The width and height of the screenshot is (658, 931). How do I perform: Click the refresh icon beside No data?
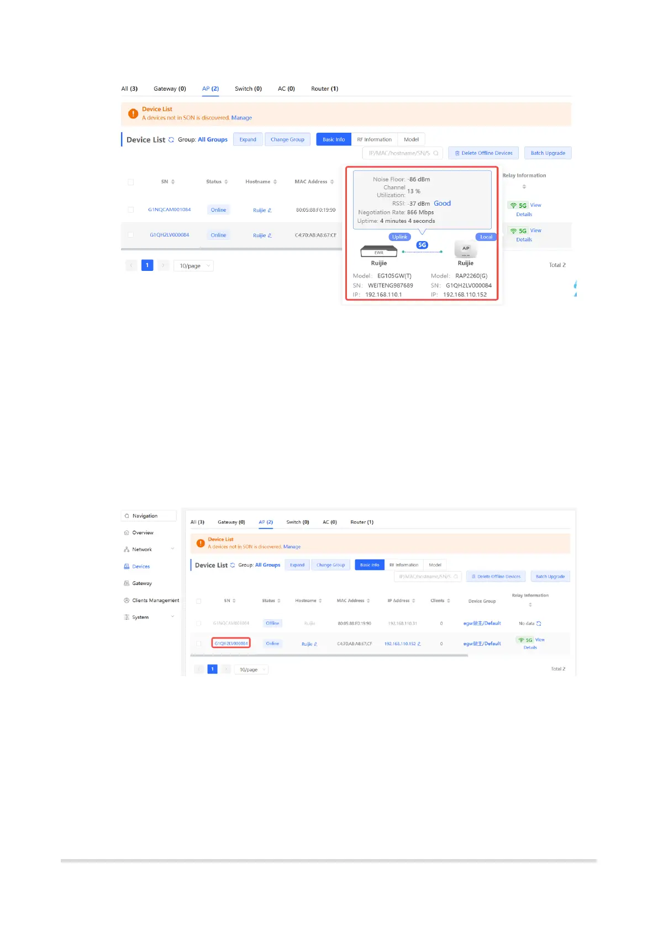click(x=539, y=624)
